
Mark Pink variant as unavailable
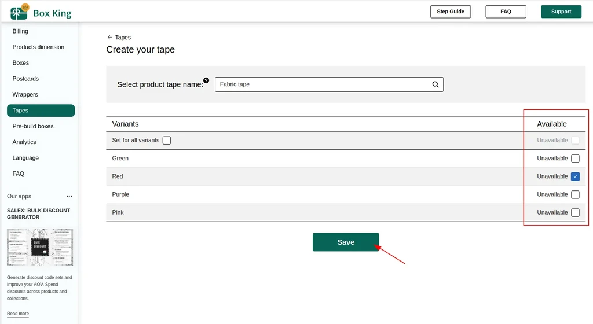575,212
